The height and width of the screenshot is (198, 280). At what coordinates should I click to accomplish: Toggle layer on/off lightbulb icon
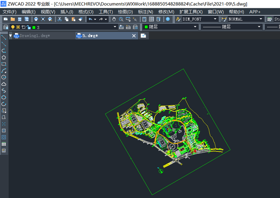13,27
